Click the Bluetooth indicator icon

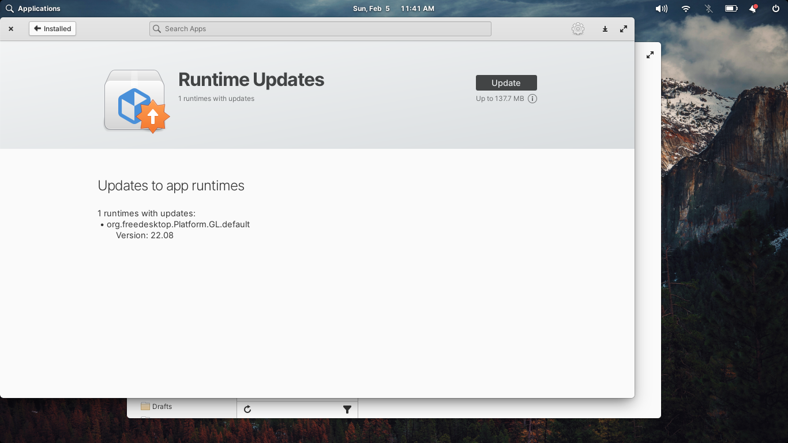pos(708,8)
